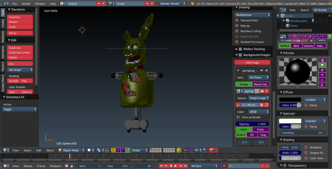The width and height of the screenshot is (332, 169).
Task: Open the File menu
Action: pyautogui.click(x=15, y=4)
